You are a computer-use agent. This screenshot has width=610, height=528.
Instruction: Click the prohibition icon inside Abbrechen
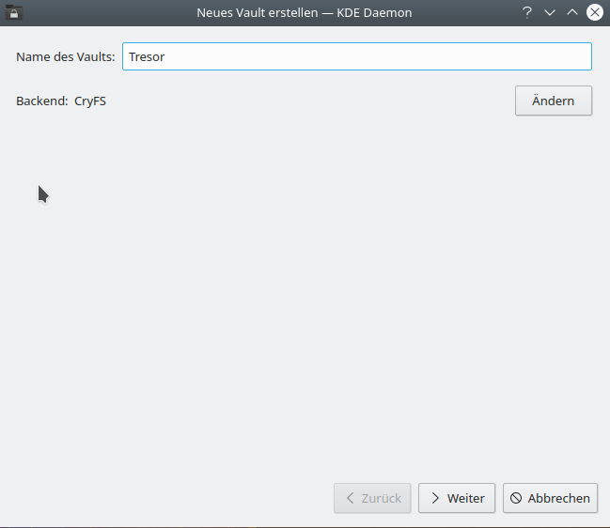point(516,498)
